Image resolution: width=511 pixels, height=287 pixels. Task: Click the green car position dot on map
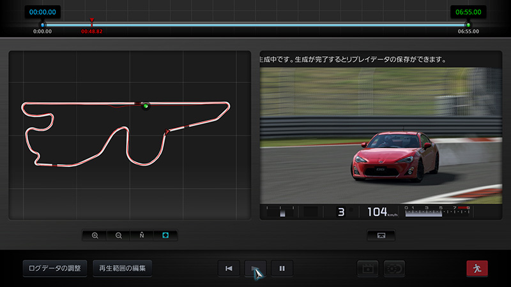146,106
